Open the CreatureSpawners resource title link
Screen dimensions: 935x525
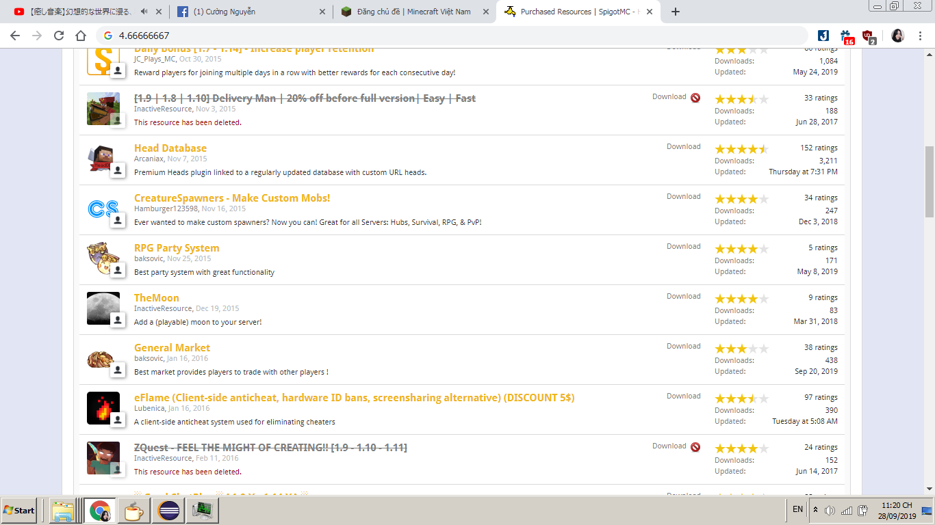(231, 198)
